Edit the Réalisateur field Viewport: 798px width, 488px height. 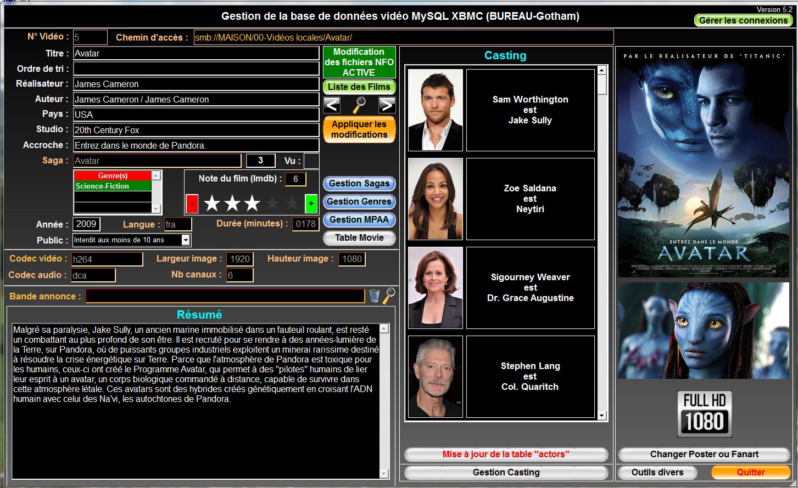(x=196, y=84)
